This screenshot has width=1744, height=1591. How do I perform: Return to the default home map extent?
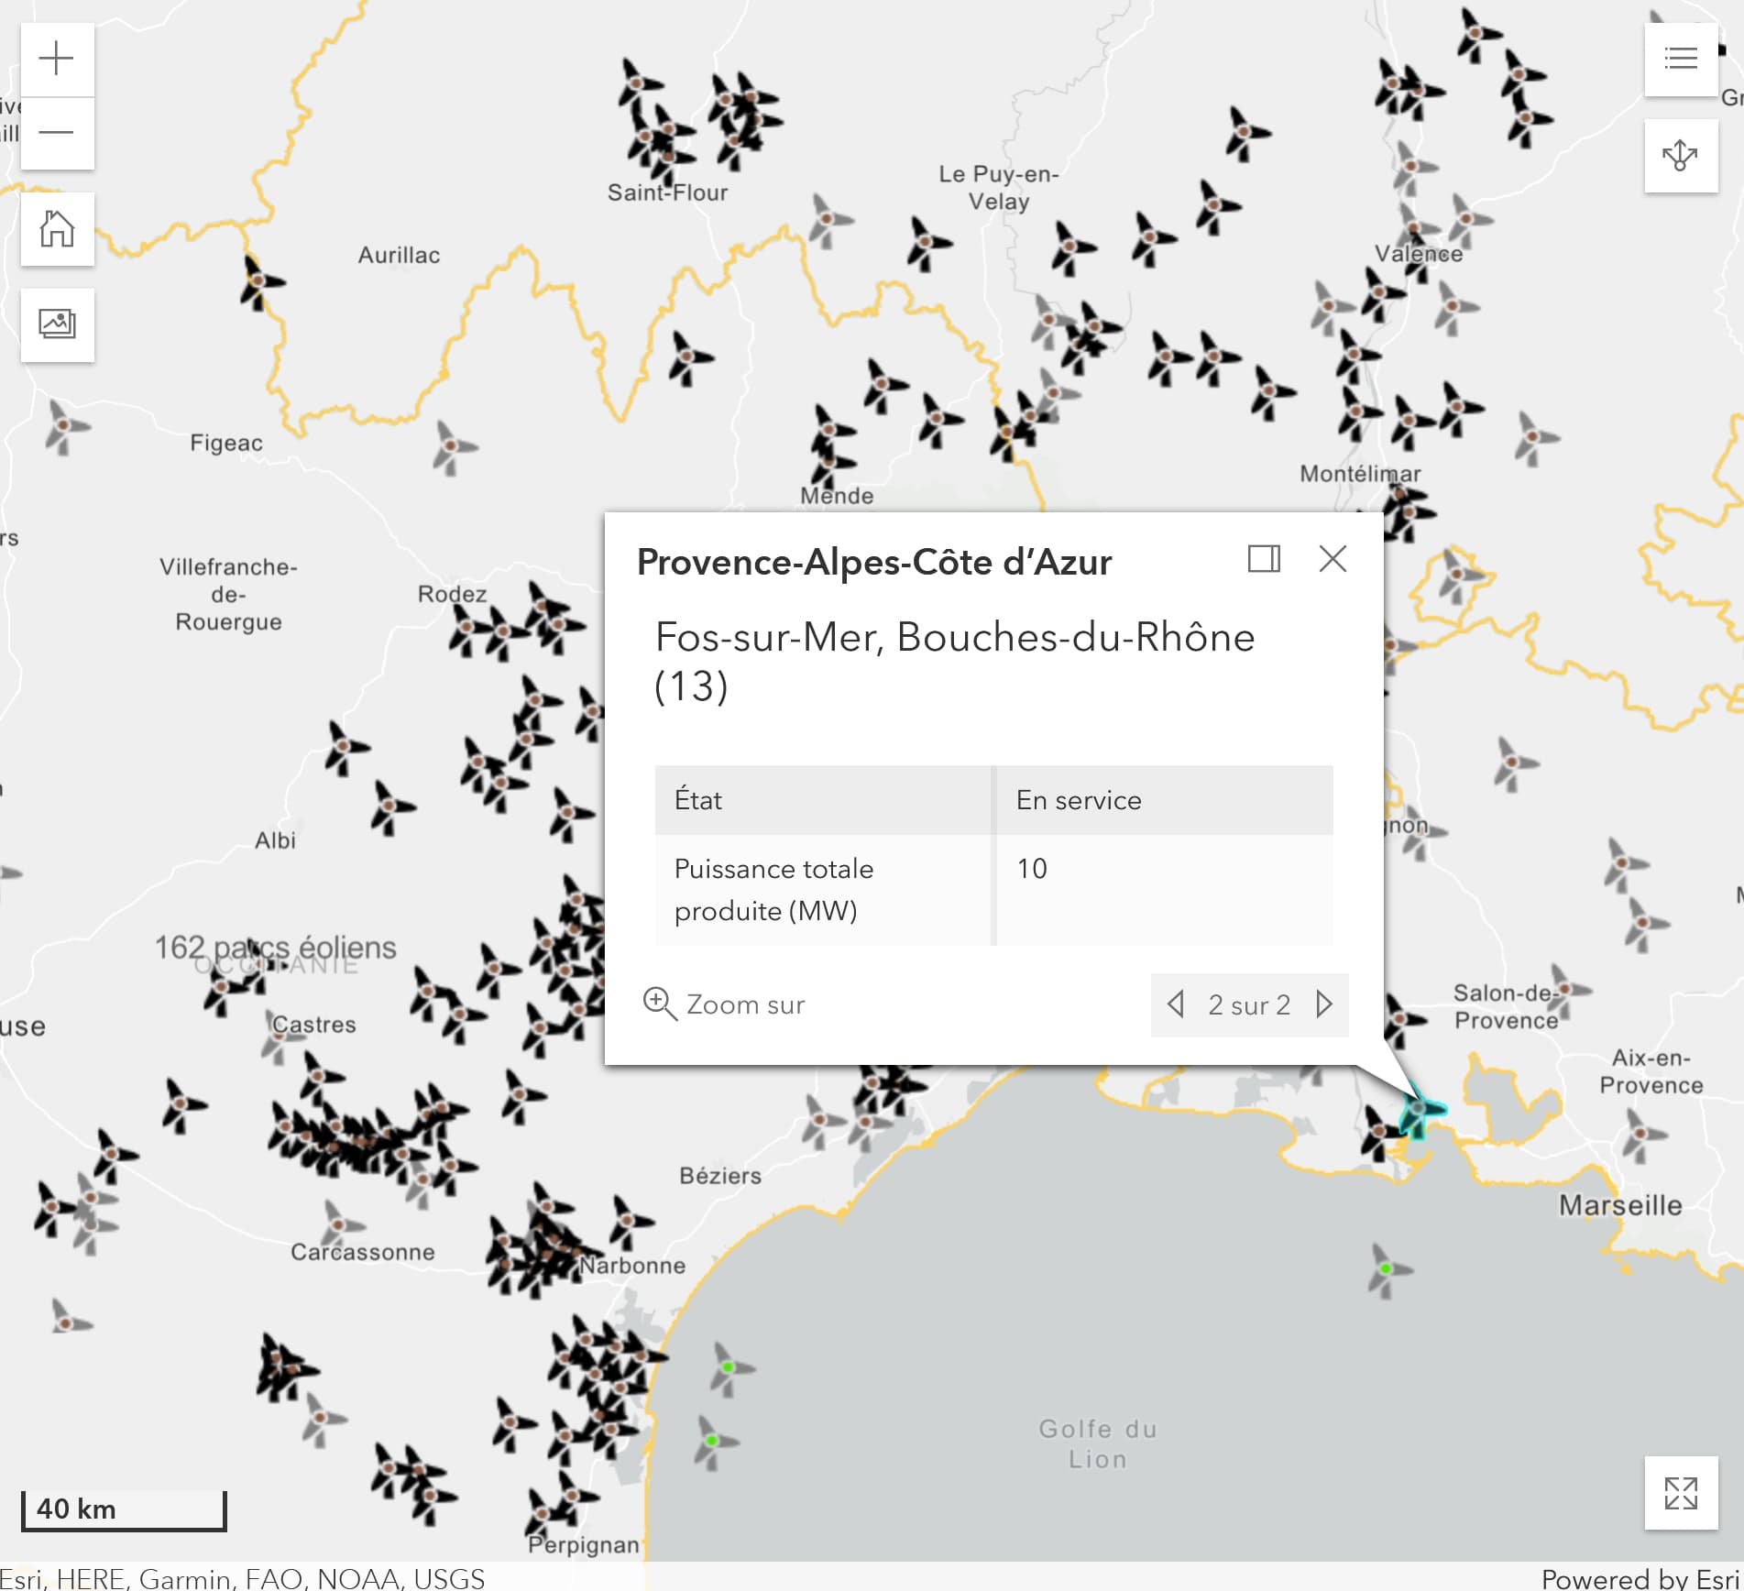point(57,229)
